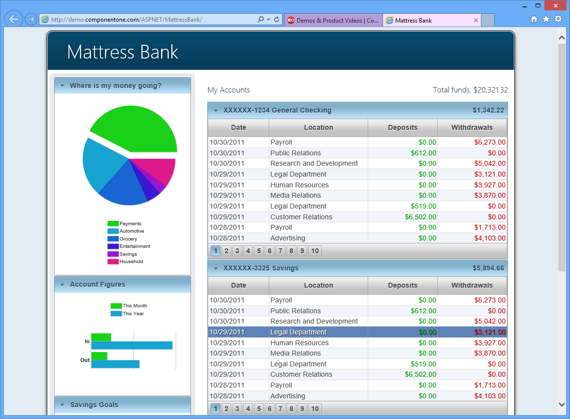The image size is (570, 419).
Task: Click the Deposits column header in General Checking
Action: [x=402, y=127]
